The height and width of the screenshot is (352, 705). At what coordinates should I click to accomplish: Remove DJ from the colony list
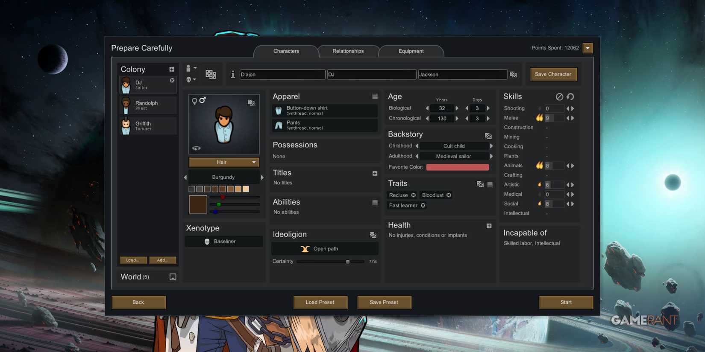(172, 80)
